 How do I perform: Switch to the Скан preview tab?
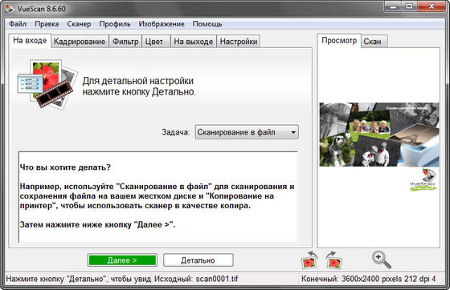373,42
